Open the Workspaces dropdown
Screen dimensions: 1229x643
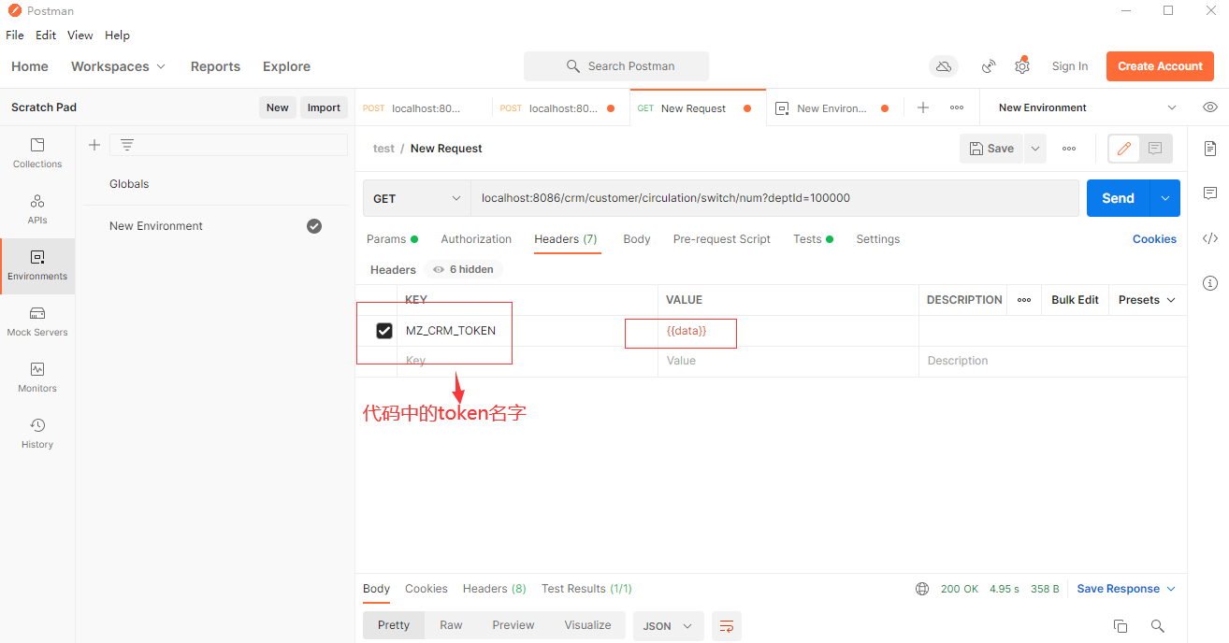click(x=118, y=66)
